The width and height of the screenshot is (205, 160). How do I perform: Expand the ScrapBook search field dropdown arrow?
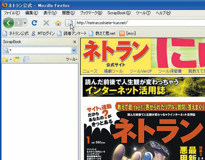[x=74, y=50]
